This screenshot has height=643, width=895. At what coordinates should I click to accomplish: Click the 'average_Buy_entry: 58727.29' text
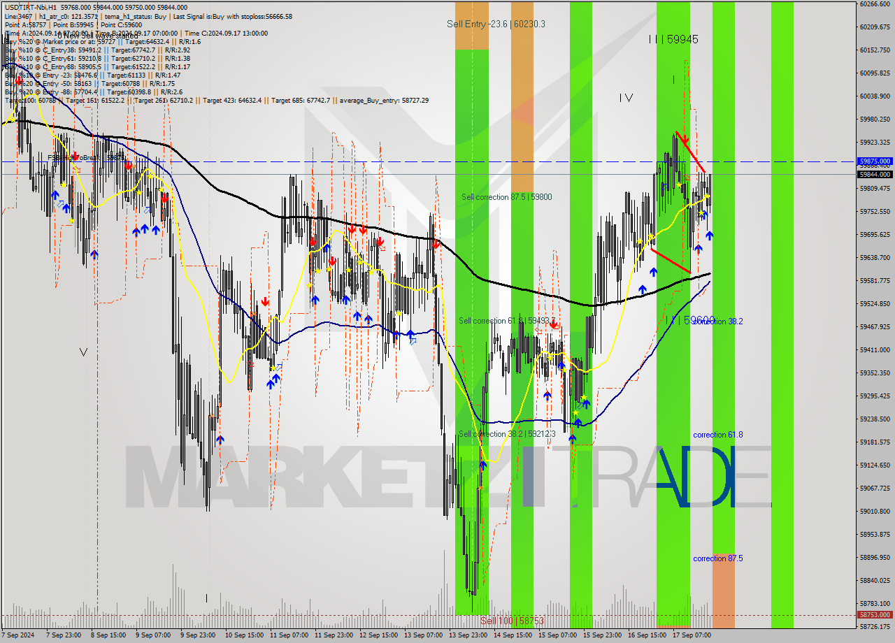click(x=385, y=101)
